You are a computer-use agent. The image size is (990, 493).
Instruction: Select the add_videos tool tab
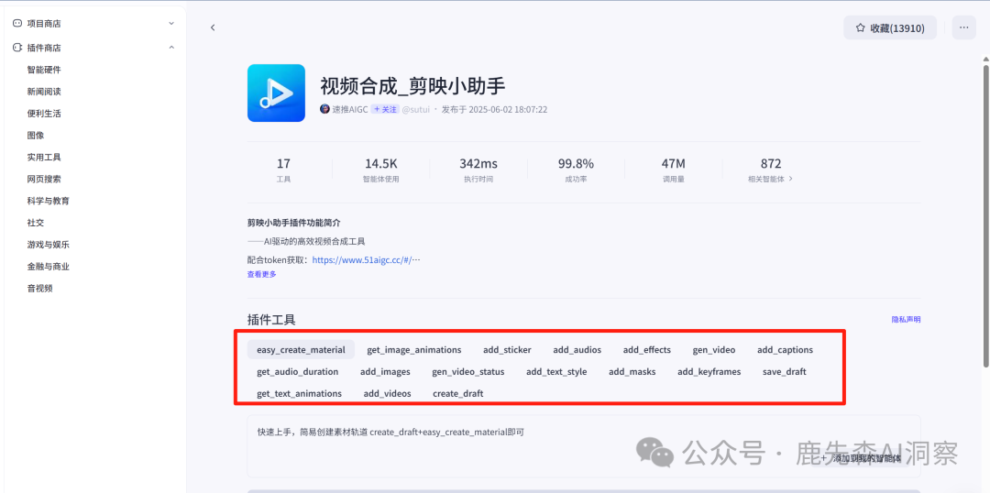tap(387, 393)
